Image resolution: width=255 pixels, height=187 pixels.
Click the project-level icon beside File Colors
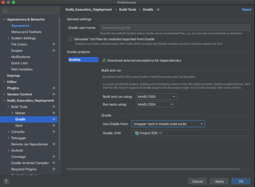(x=54, y=44)
